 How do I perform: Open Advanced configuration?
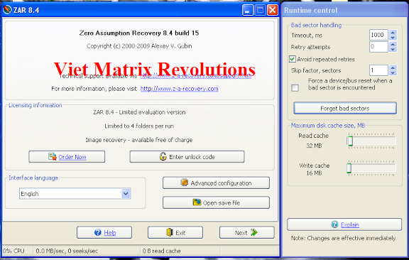[216, 183]
